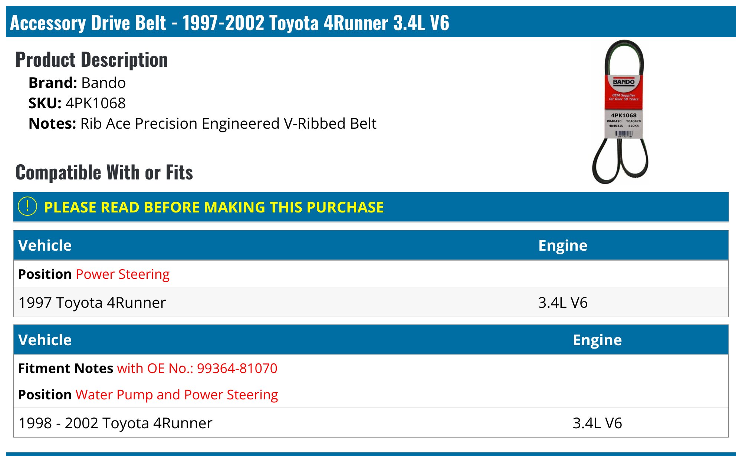Click the exclamation warning circle icon
Image resolution: width=742 pixels, height=462 pixels.
pyautogui.click(x=27, y=207)
